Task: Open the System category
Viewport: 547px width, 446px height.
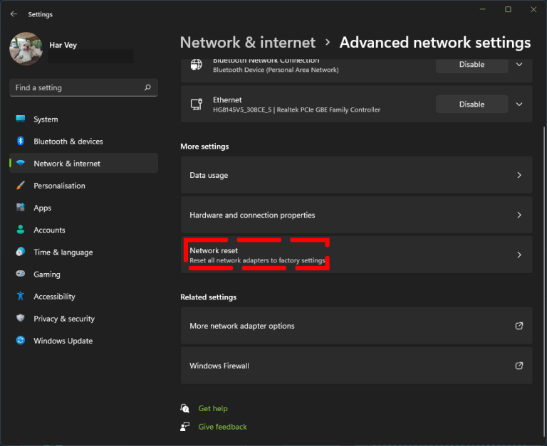Action: point(84,120)
